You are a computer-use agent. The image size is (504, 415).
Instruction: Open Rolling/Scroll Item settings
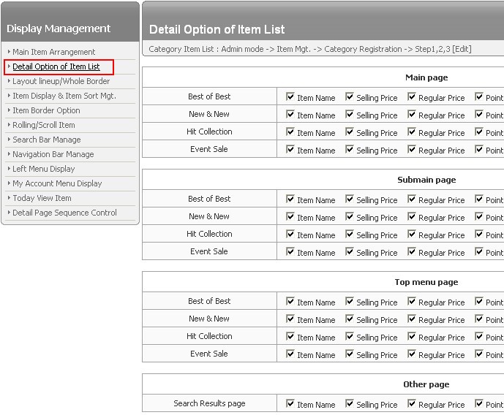click(43, 125)
